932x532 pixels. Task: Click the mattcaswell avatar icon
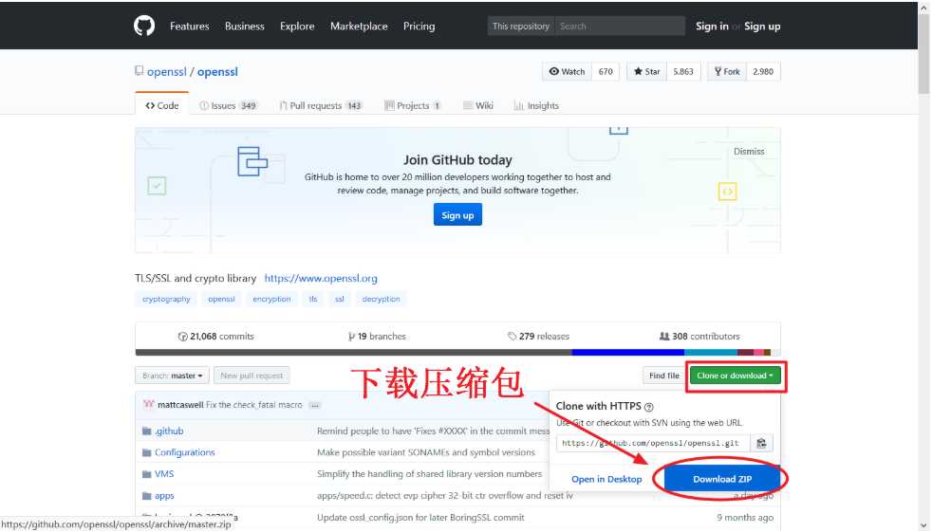[x=149, y=404]
